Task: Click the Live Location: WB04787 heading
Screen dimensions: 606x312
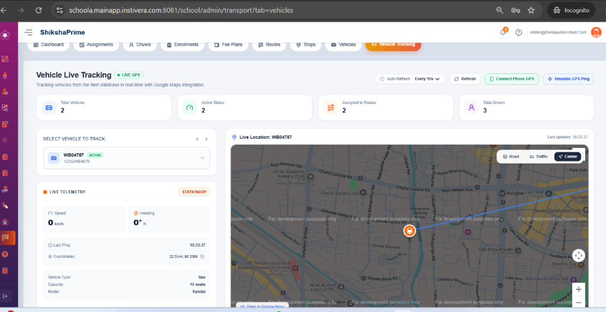Action: pos(265,137)
